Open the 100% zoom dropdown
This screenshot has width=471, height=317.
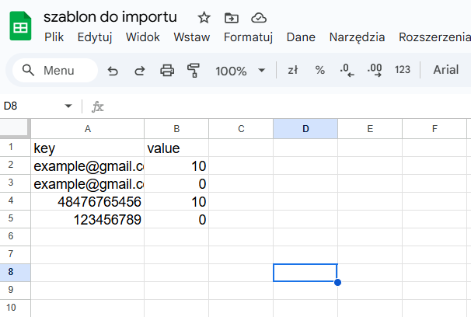point(240,71)
